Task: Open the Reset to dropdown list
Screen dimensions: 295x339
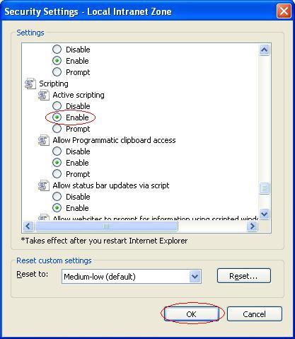Action: pyautogui.click(x=195, y=276)
